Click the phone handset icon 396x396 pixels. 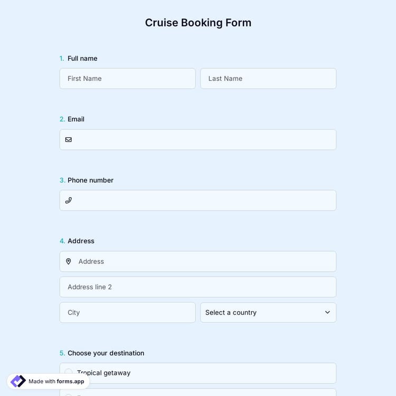point(68,201)
